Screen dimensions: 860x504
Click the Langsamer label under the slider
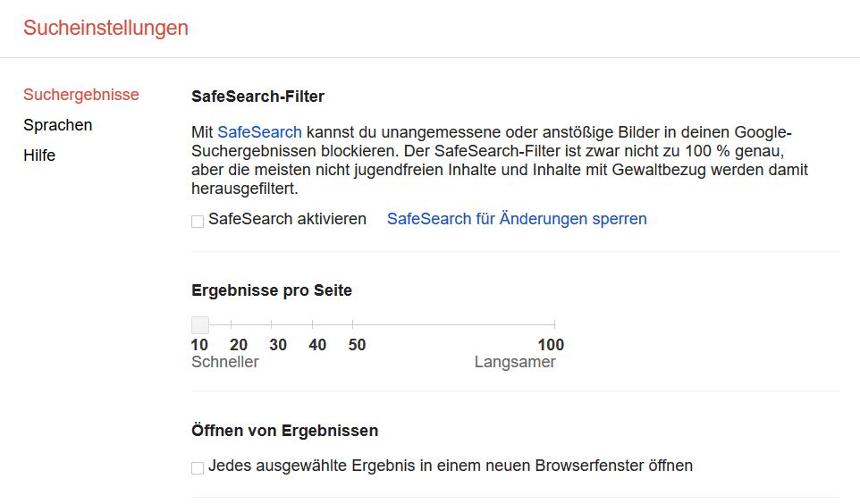pyautogui.click(x=515, y=362)
